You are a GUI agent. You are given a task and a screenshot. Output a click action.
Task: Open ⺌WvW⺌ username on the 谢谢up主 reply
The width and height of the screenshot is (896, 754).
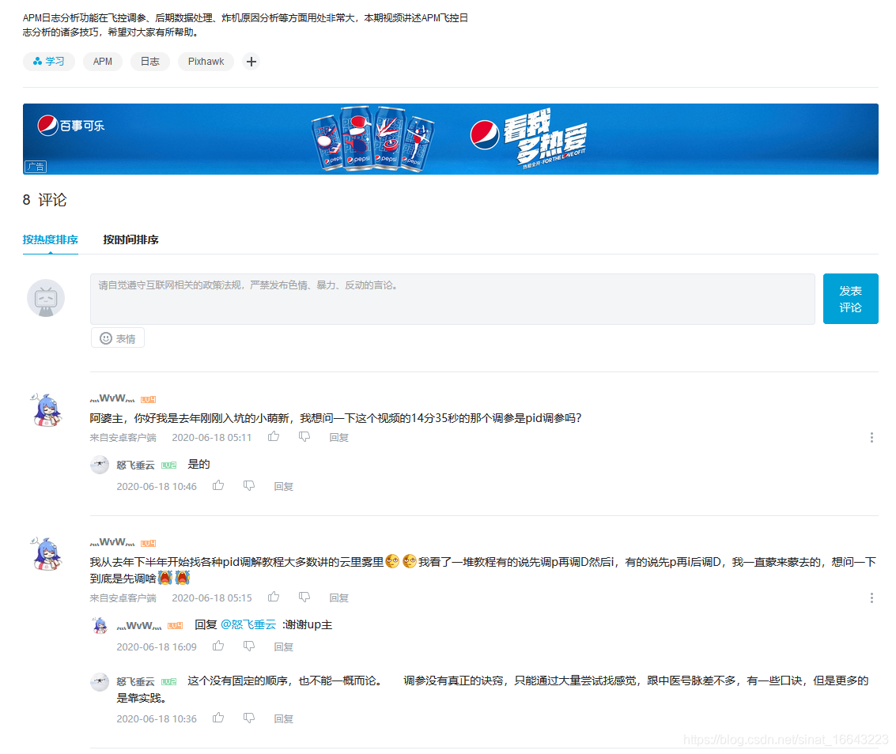[x=139, y=626]
